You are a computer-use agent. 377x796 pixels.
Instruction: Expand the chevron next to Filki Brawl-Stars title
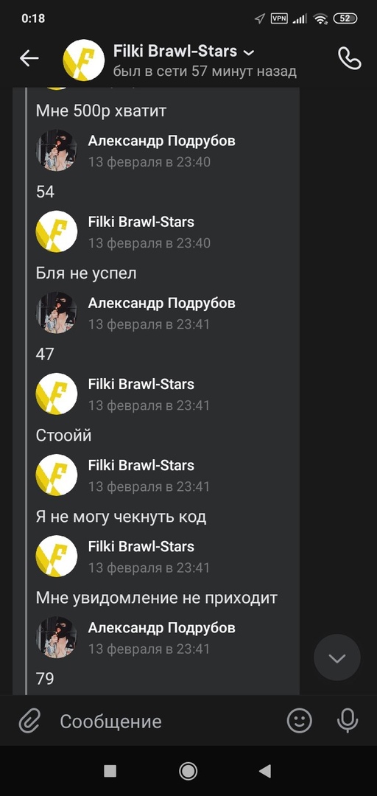tap(249, 52)
